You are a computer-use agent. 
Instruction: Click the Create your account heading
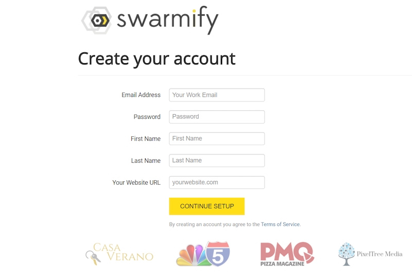[x=157, y=59]
